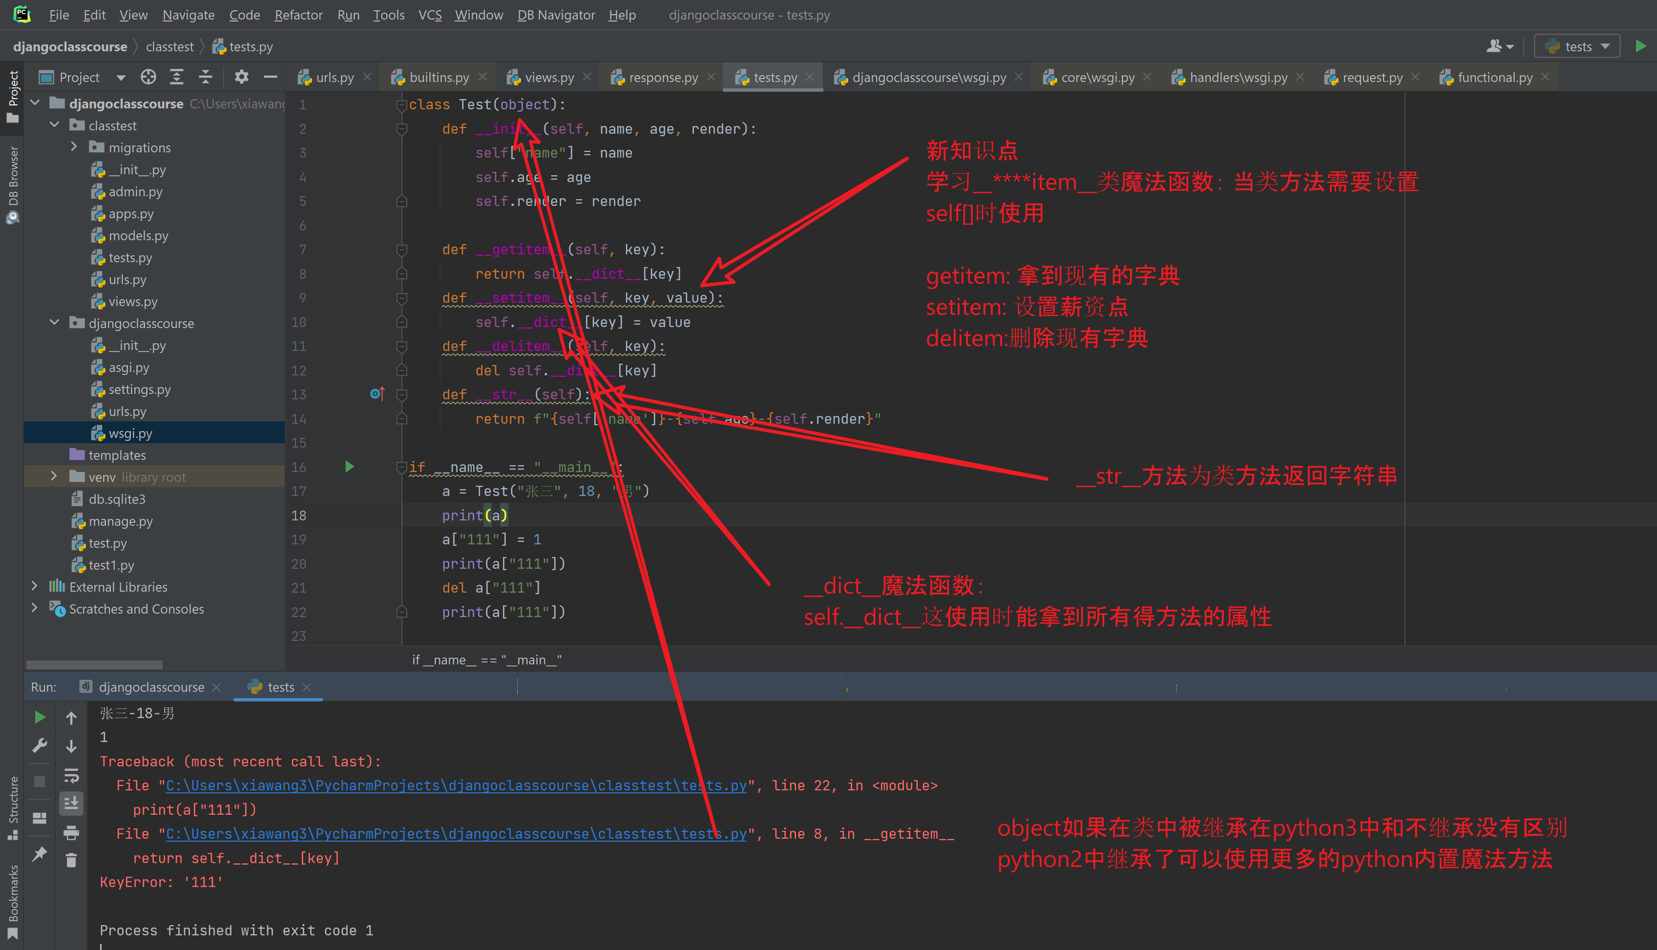Viewport: 1657px width, 950px height.
Task: Click the green Rerun button in Run panel
Action: pyautogui.click(x=39, y=717)
